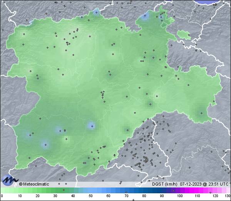
Task: Select the station marker inside the small isolated green enclave
Action: pos(189,35)
